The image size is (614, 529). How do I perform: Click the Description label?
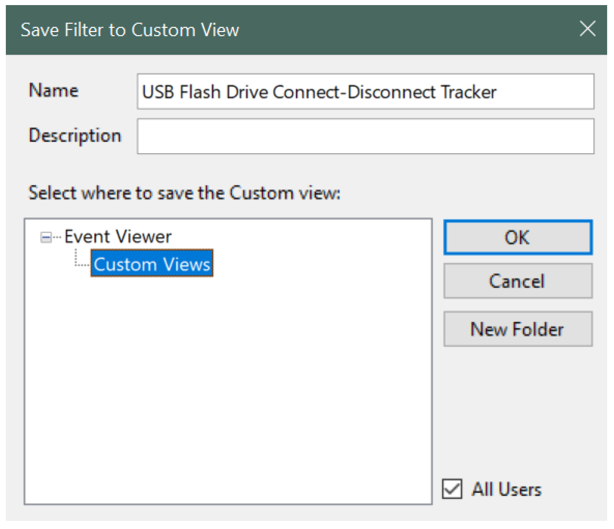pyautogui.click(x=75, y=136)
